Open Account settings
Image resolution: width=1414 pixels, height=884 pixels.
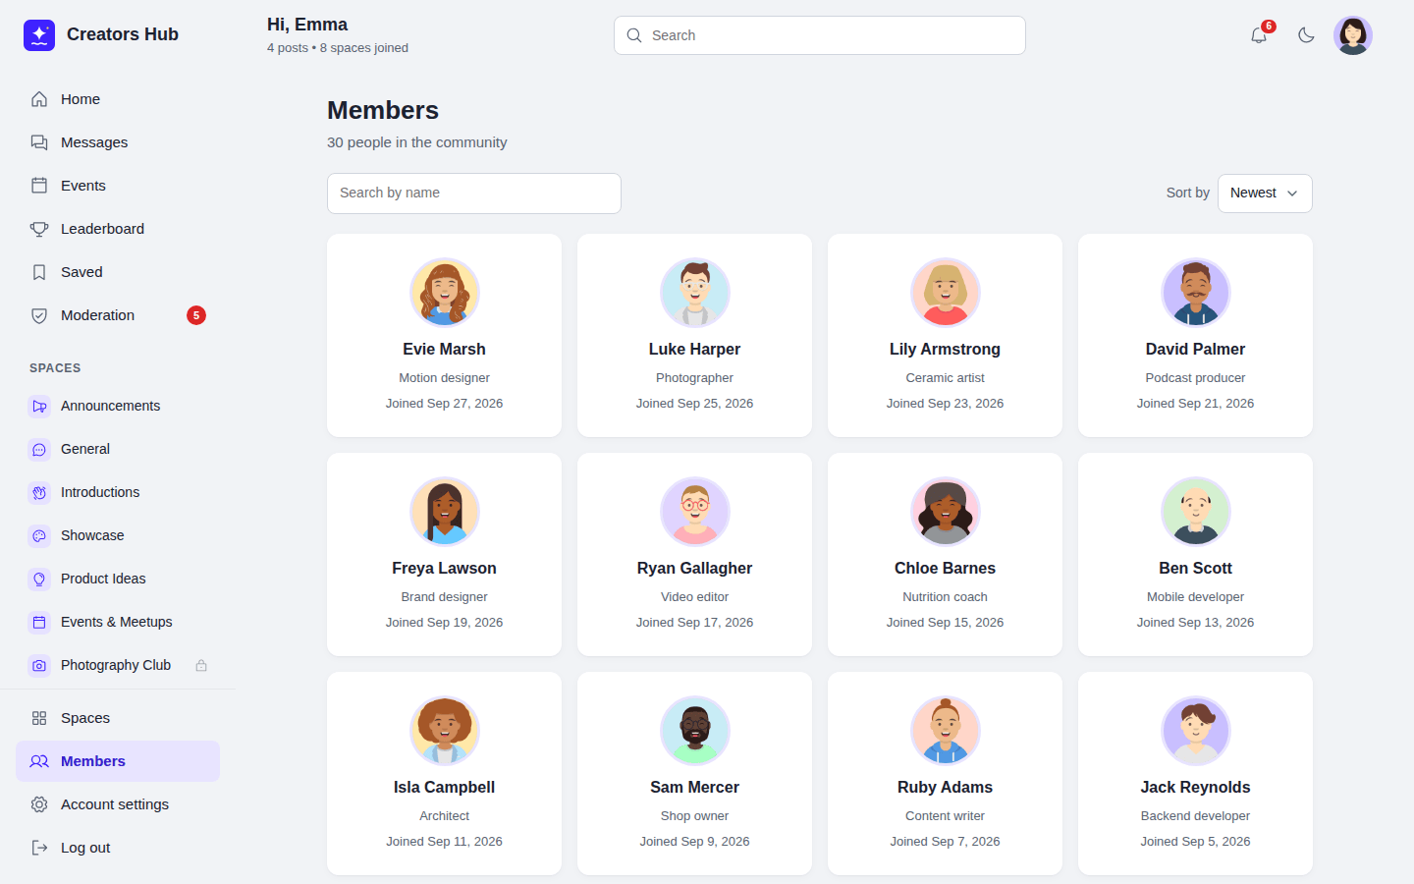(118, 804)
